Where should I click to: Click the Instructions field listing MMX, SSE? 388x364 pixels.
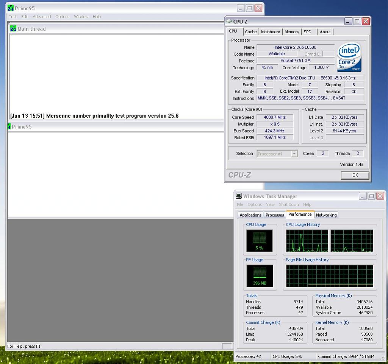click(x=310, y=98)
